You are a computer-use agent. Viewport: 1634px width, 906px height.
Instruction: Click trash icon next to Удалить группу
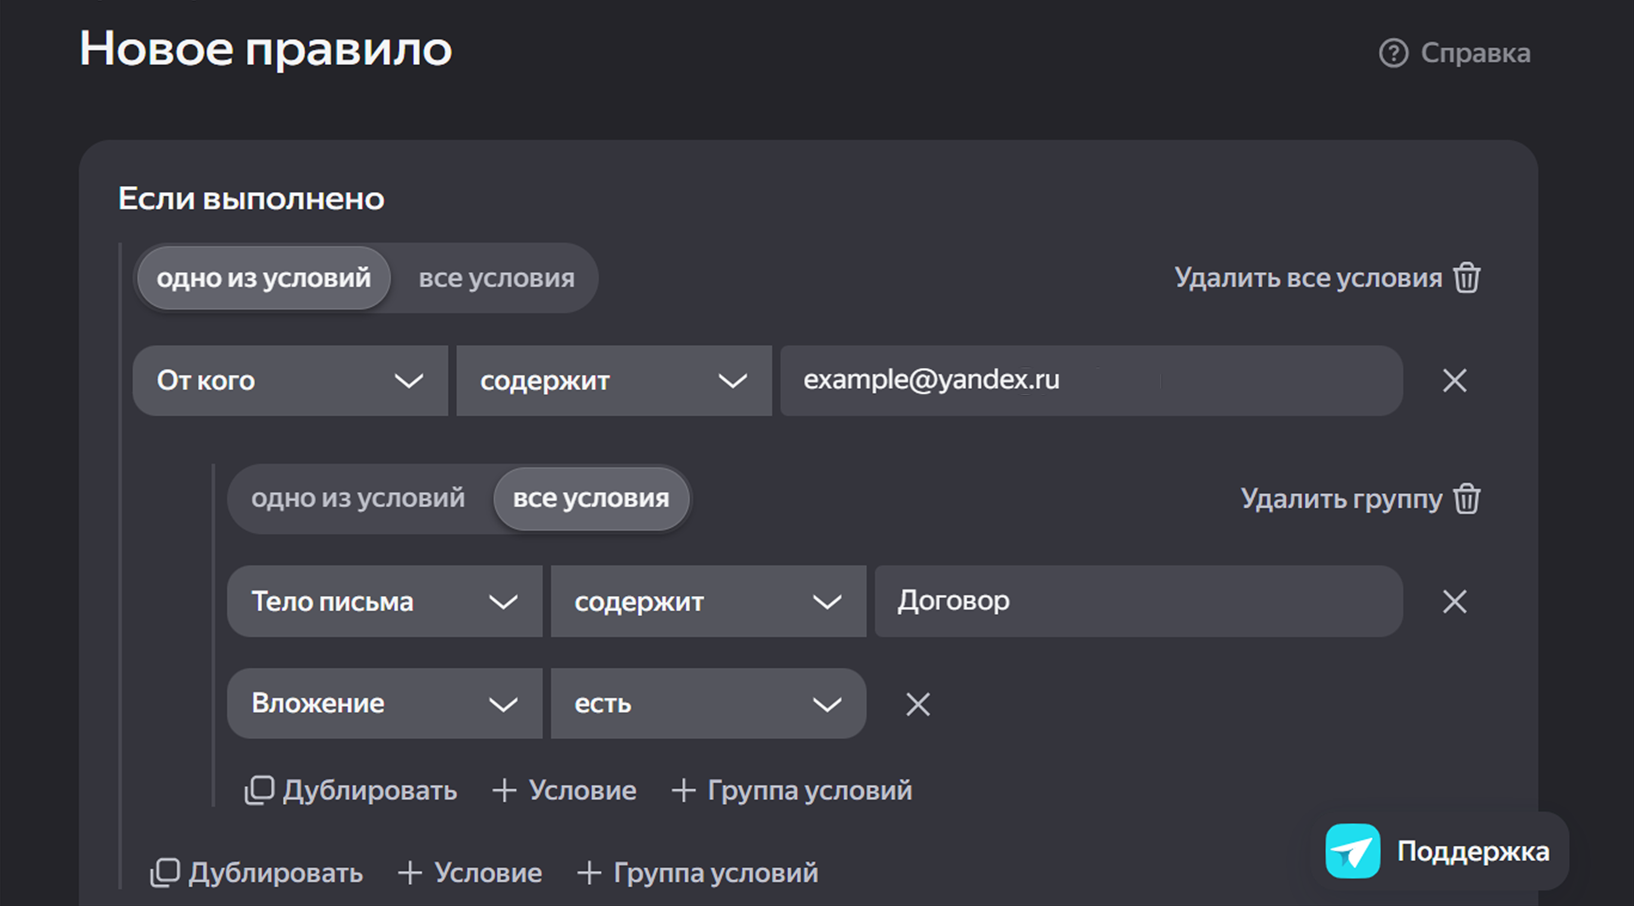[1467, 498]
